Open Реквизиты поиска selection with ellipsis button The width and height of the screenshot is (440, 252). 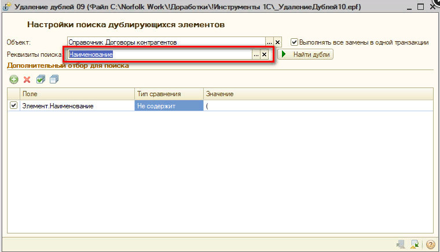pos(256,54)
